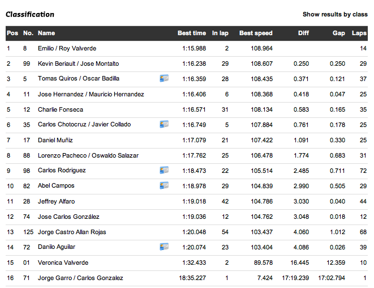
Task: Open profile card icon for Tomas Quiros / Oscar Badilla
Action: click(164, 78)
